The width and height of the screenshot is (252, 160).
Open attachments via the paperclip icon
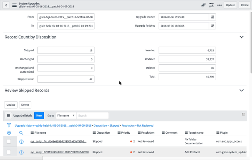point(203,5)
